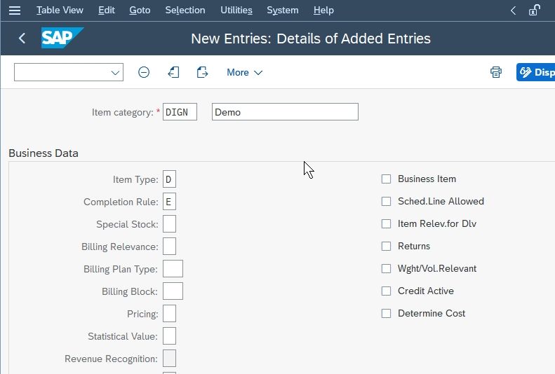The height and width of the screenshot is (374, 555).
Task: Click the Billing Relevance input field
Action: [x=169, y=246]
